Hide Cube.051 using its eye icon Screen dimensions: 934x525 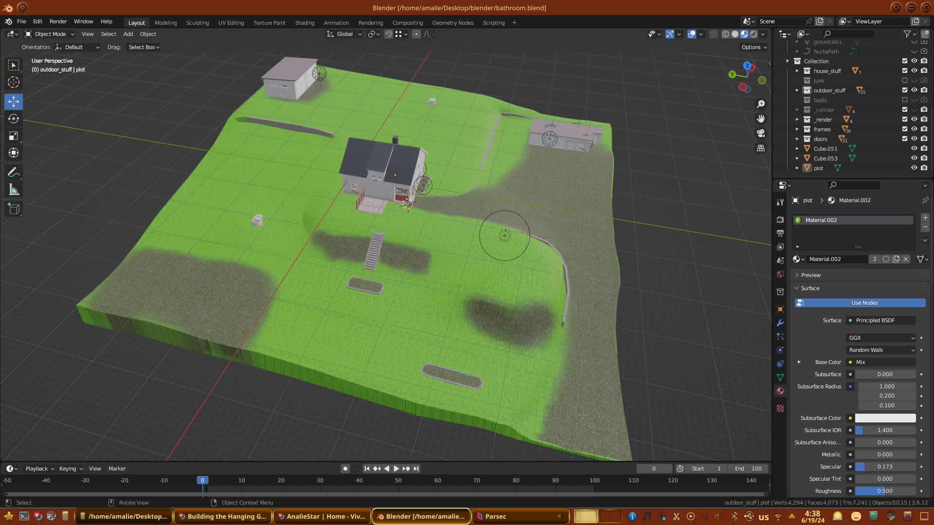coord(914,149)
